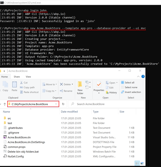Viewport: 161px width, 167px height.
Task: Select Acme.BookStore.sln.DotSettings file
Action: tap(26, 142)
